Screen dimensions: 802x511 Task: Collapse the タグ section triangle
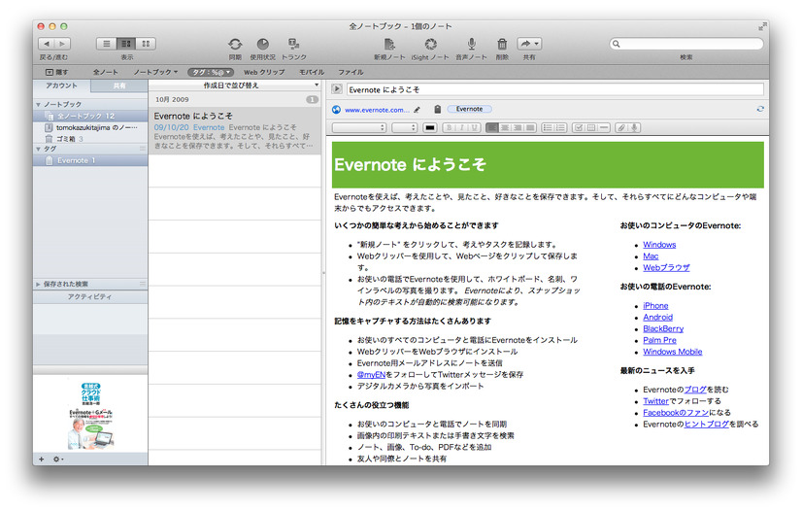coord(39,149)
